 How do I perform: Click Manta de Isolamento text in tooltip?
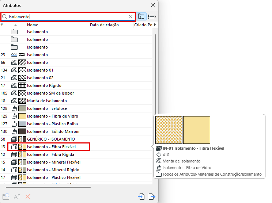coord(181,161)
